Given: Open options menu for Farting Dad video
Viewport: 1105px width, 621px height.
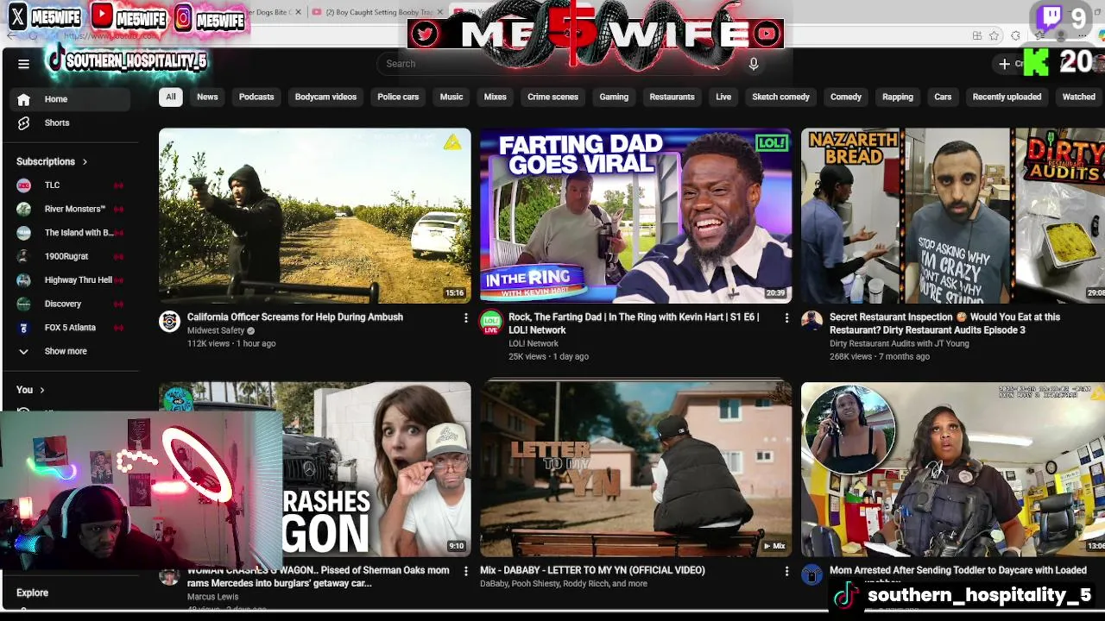Looking at the screenshot, I should pyautogui.click(x=786, y=318).
